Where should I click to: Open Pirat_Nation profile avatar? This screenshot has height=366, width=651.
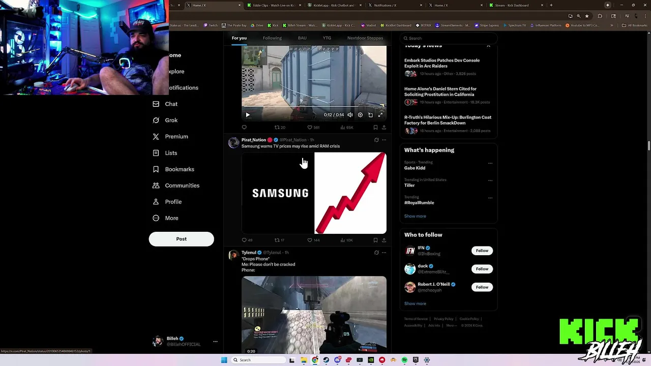point(233,142)
